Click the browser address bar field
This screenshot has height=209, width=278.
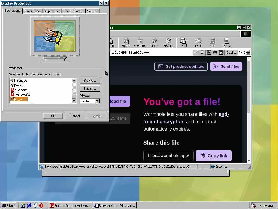(151, 53)
